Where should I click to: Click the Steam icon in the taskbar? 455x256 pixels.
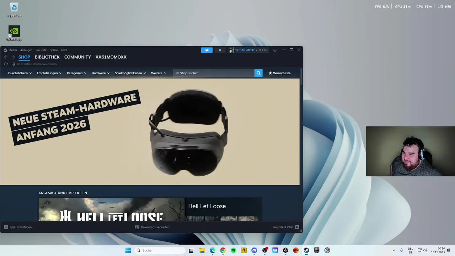pos(306,250)
